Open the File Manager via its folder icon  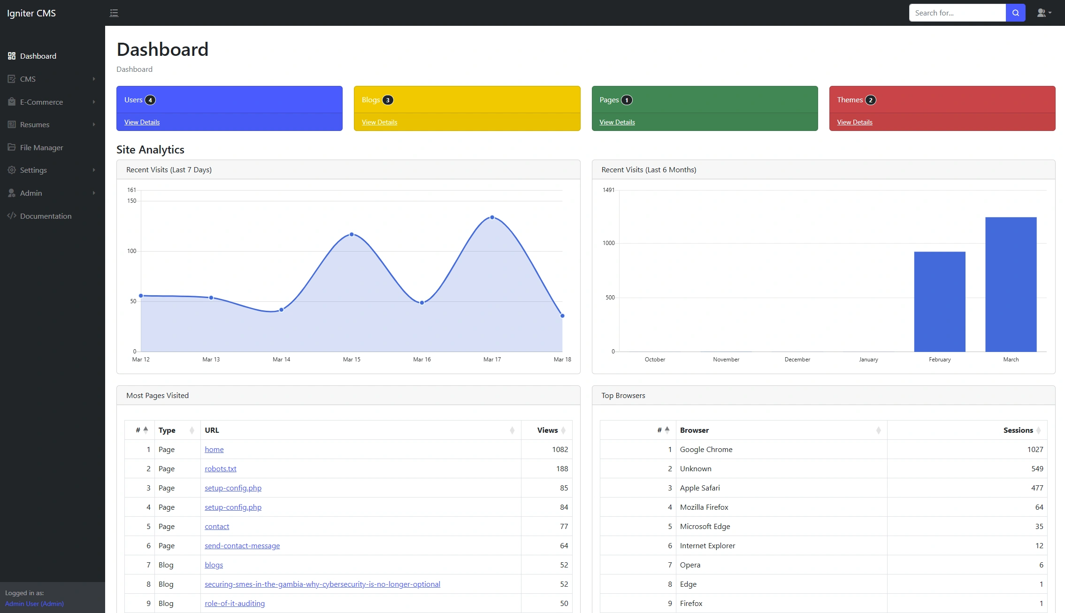(12, 147)
